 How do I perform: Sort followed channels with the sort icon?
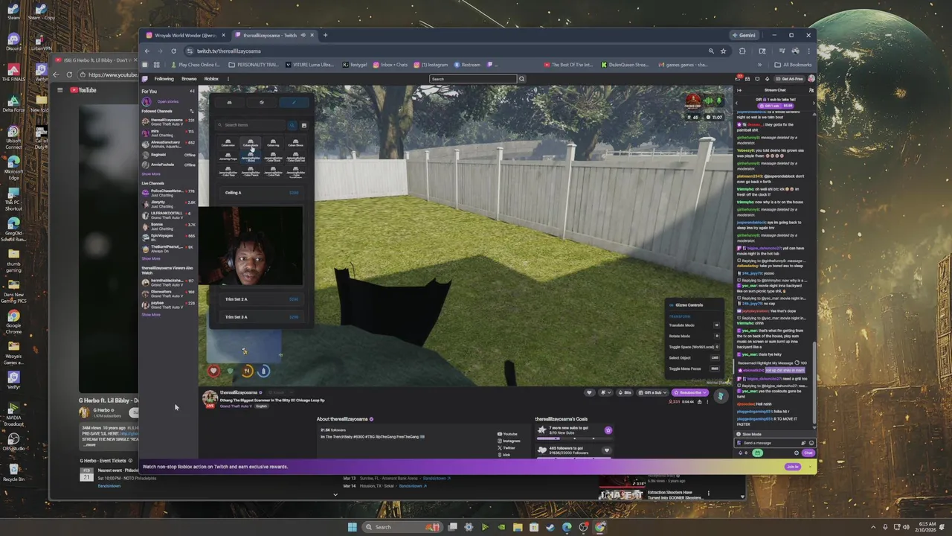pyautogui.click(x=192, y=111)
